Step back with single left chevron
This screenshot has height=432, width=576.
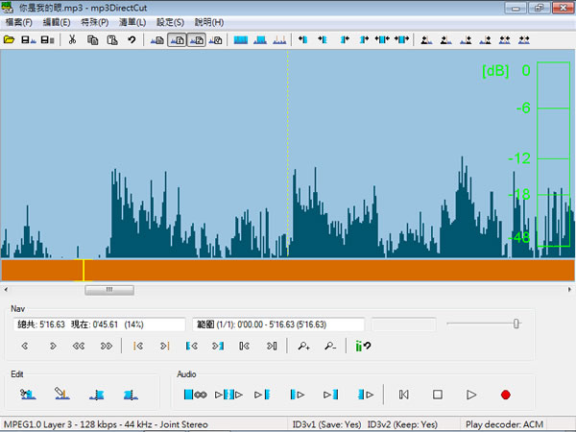(25, 346)
